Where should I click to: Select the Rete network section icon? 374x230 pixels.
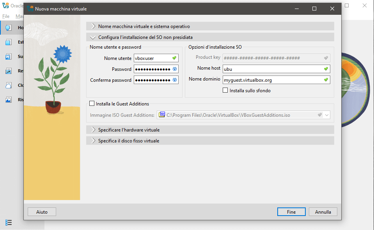pos(9,70)
